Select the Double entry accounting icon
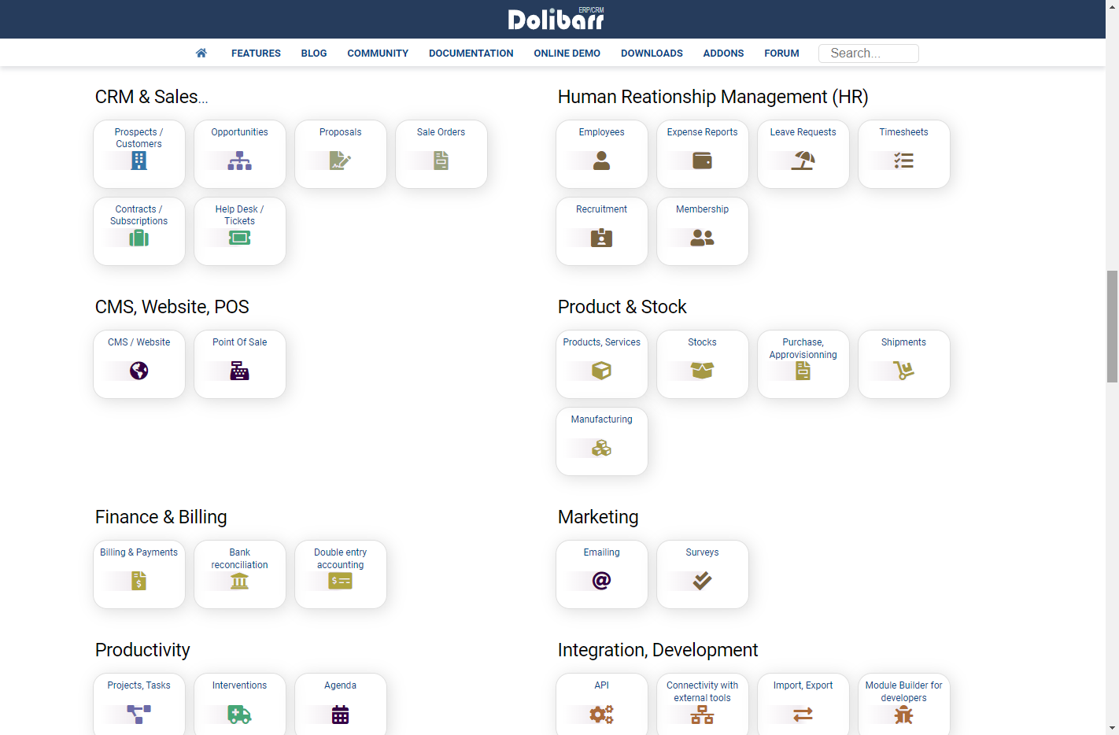The height and width of the screenshot is (735, 1119). tap(341, 581)
